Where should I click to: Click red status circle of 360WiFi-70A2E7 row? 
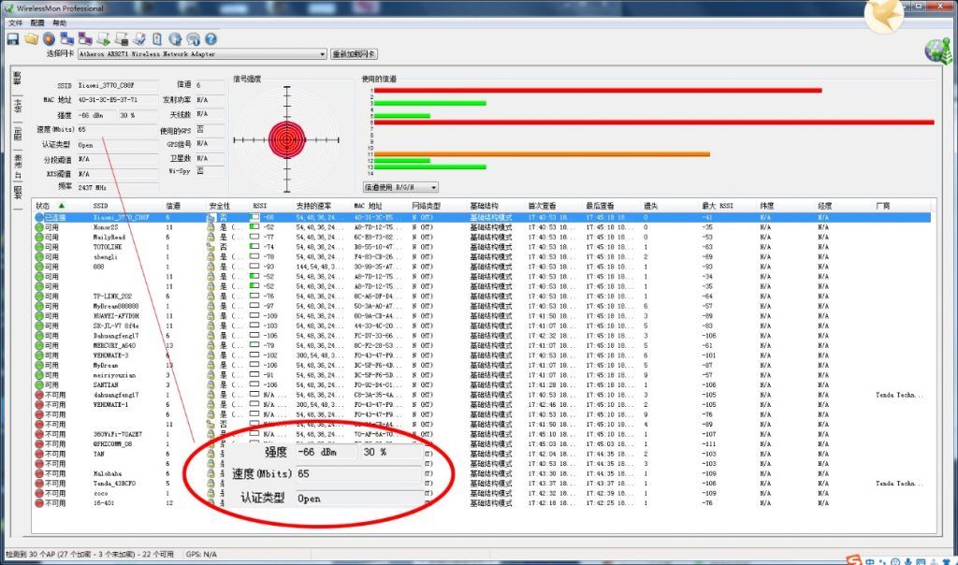[x=39, y=434]
